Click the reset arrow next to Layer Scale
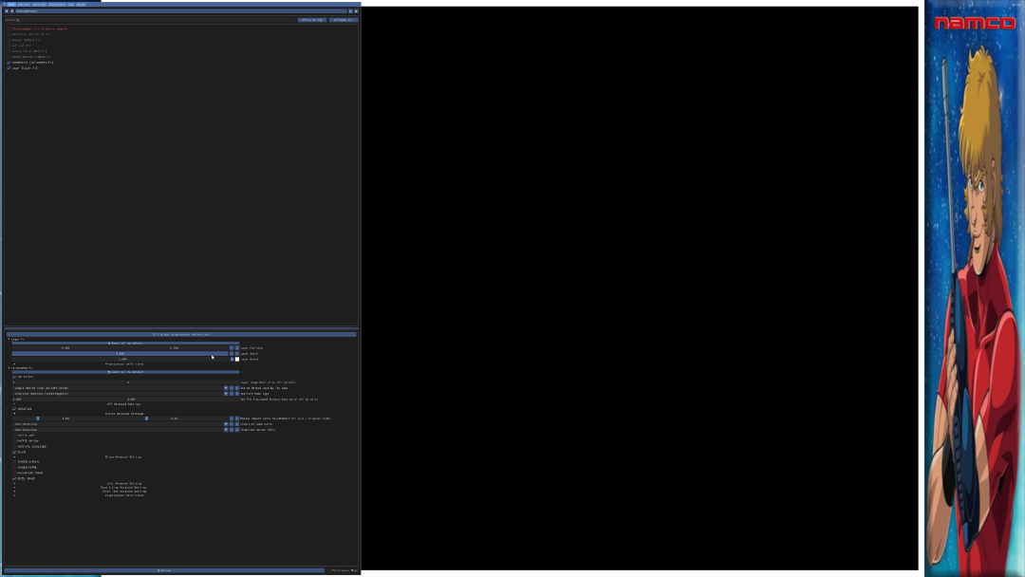The image size is (1025, 577). pyautogui.click(x=231, y=353)
